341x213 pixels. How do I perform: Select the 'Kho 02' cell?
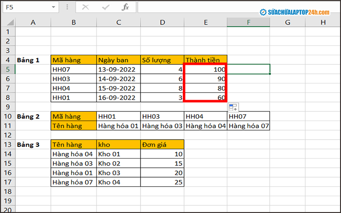119,163
